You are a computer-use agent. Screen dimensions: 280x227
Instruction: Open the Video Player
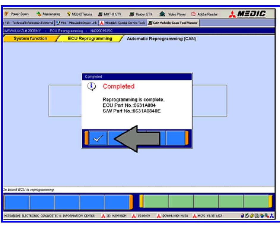(173, 14)
